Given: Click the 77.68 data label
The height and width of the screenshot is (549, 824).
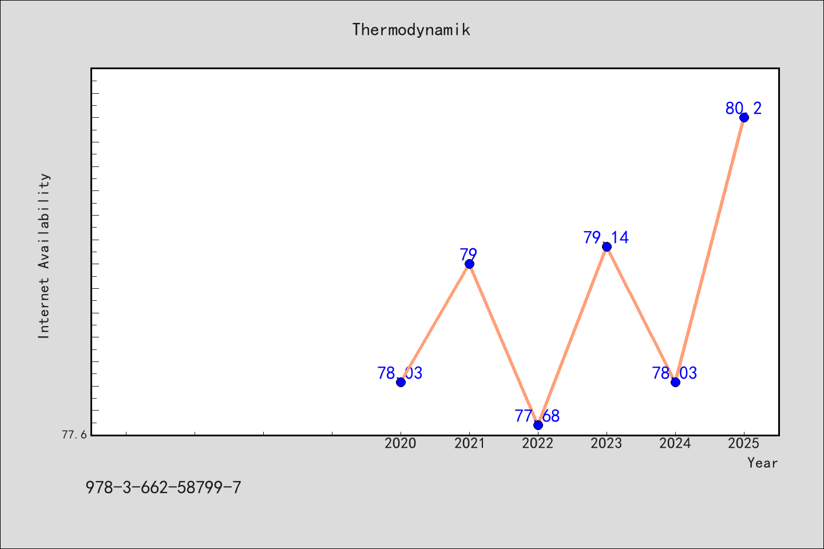Looking at the screenshot, I should tap(537, 416).
